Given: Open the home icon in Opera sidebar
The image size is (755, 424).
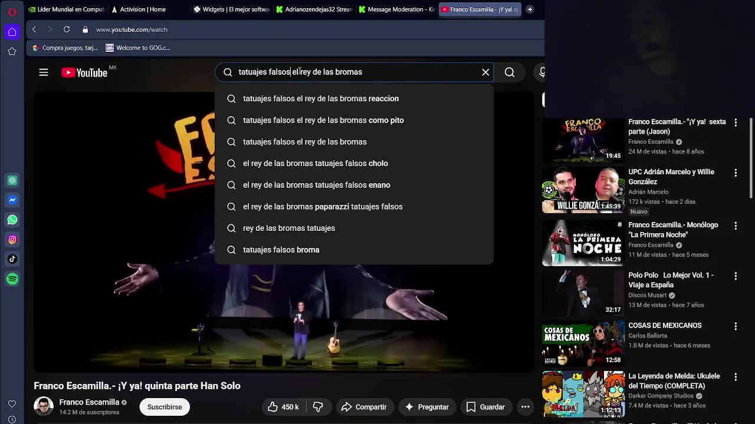Looking at the screenshot, I should (x=12, y=32).
